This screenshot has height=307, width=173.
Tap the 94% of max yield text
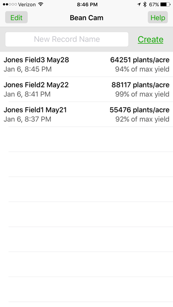[x=142, y=69]
